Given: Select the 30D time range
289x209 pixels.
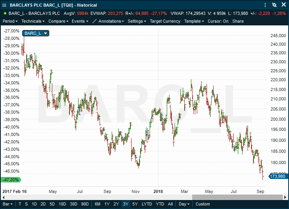Looking at the screenshot, I should click(x=73, y=204).
